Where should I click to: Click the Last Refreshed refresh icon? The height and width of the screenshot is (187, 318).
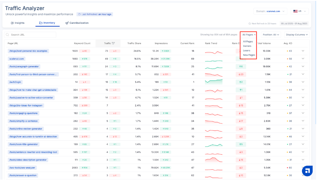point(79,14)
